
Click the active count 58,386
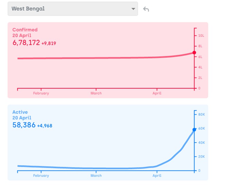pos(24,125)
